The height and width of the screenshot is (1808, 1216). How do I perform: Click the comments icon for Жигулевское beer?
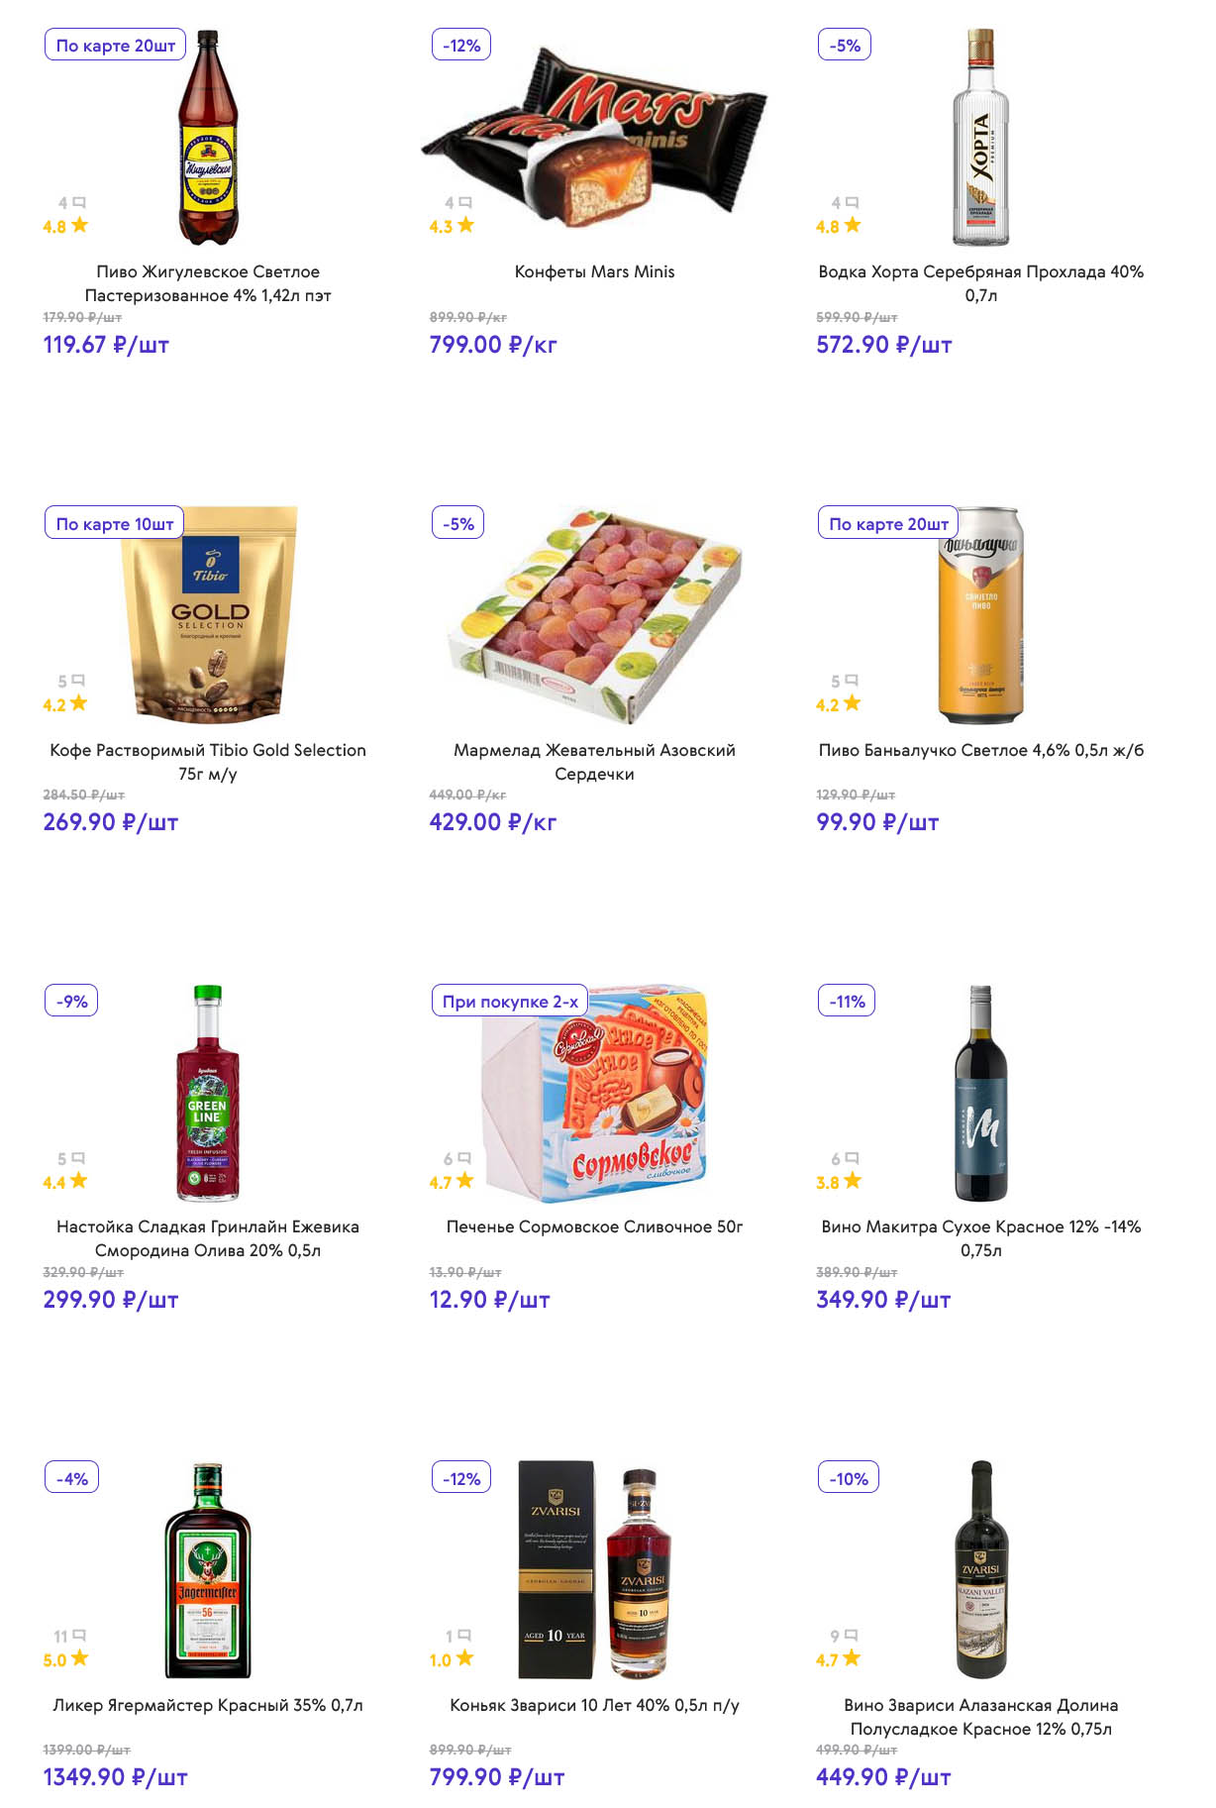tap(79, 203)
